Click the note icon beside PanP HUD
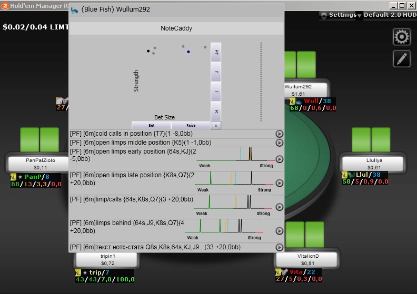Image resolution: width=417 pixels, height=294 pixels. tap(13, 177)
